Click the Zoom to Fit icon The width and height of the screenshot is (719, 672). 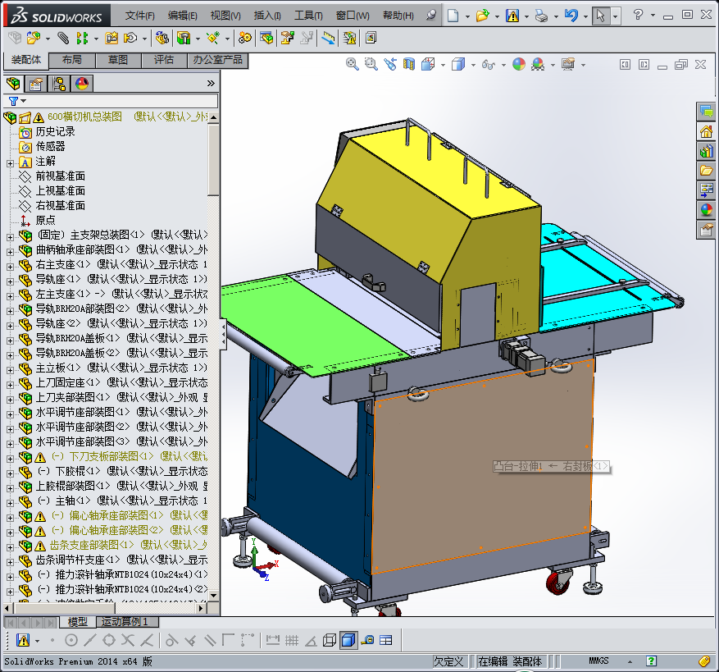click(353, 64)
